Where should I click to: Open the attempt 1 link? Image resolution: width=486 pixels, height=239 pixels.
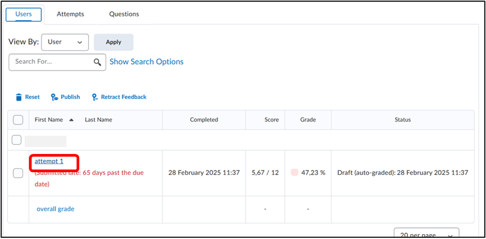[x=49, y=161]
